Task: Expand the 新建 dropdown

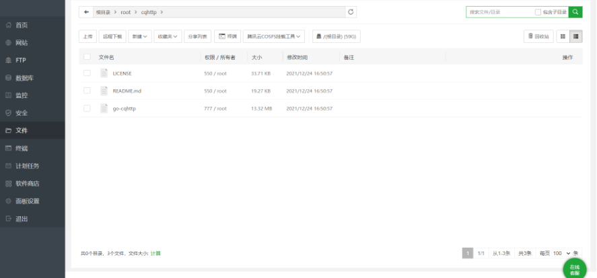Action: 140,36
